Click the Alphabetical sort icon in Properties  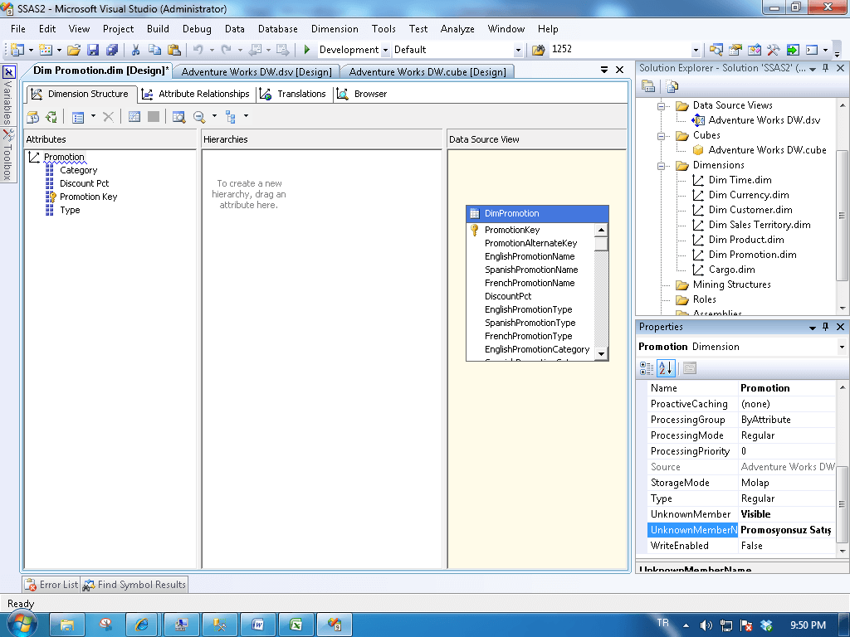(x=666, y=368)
